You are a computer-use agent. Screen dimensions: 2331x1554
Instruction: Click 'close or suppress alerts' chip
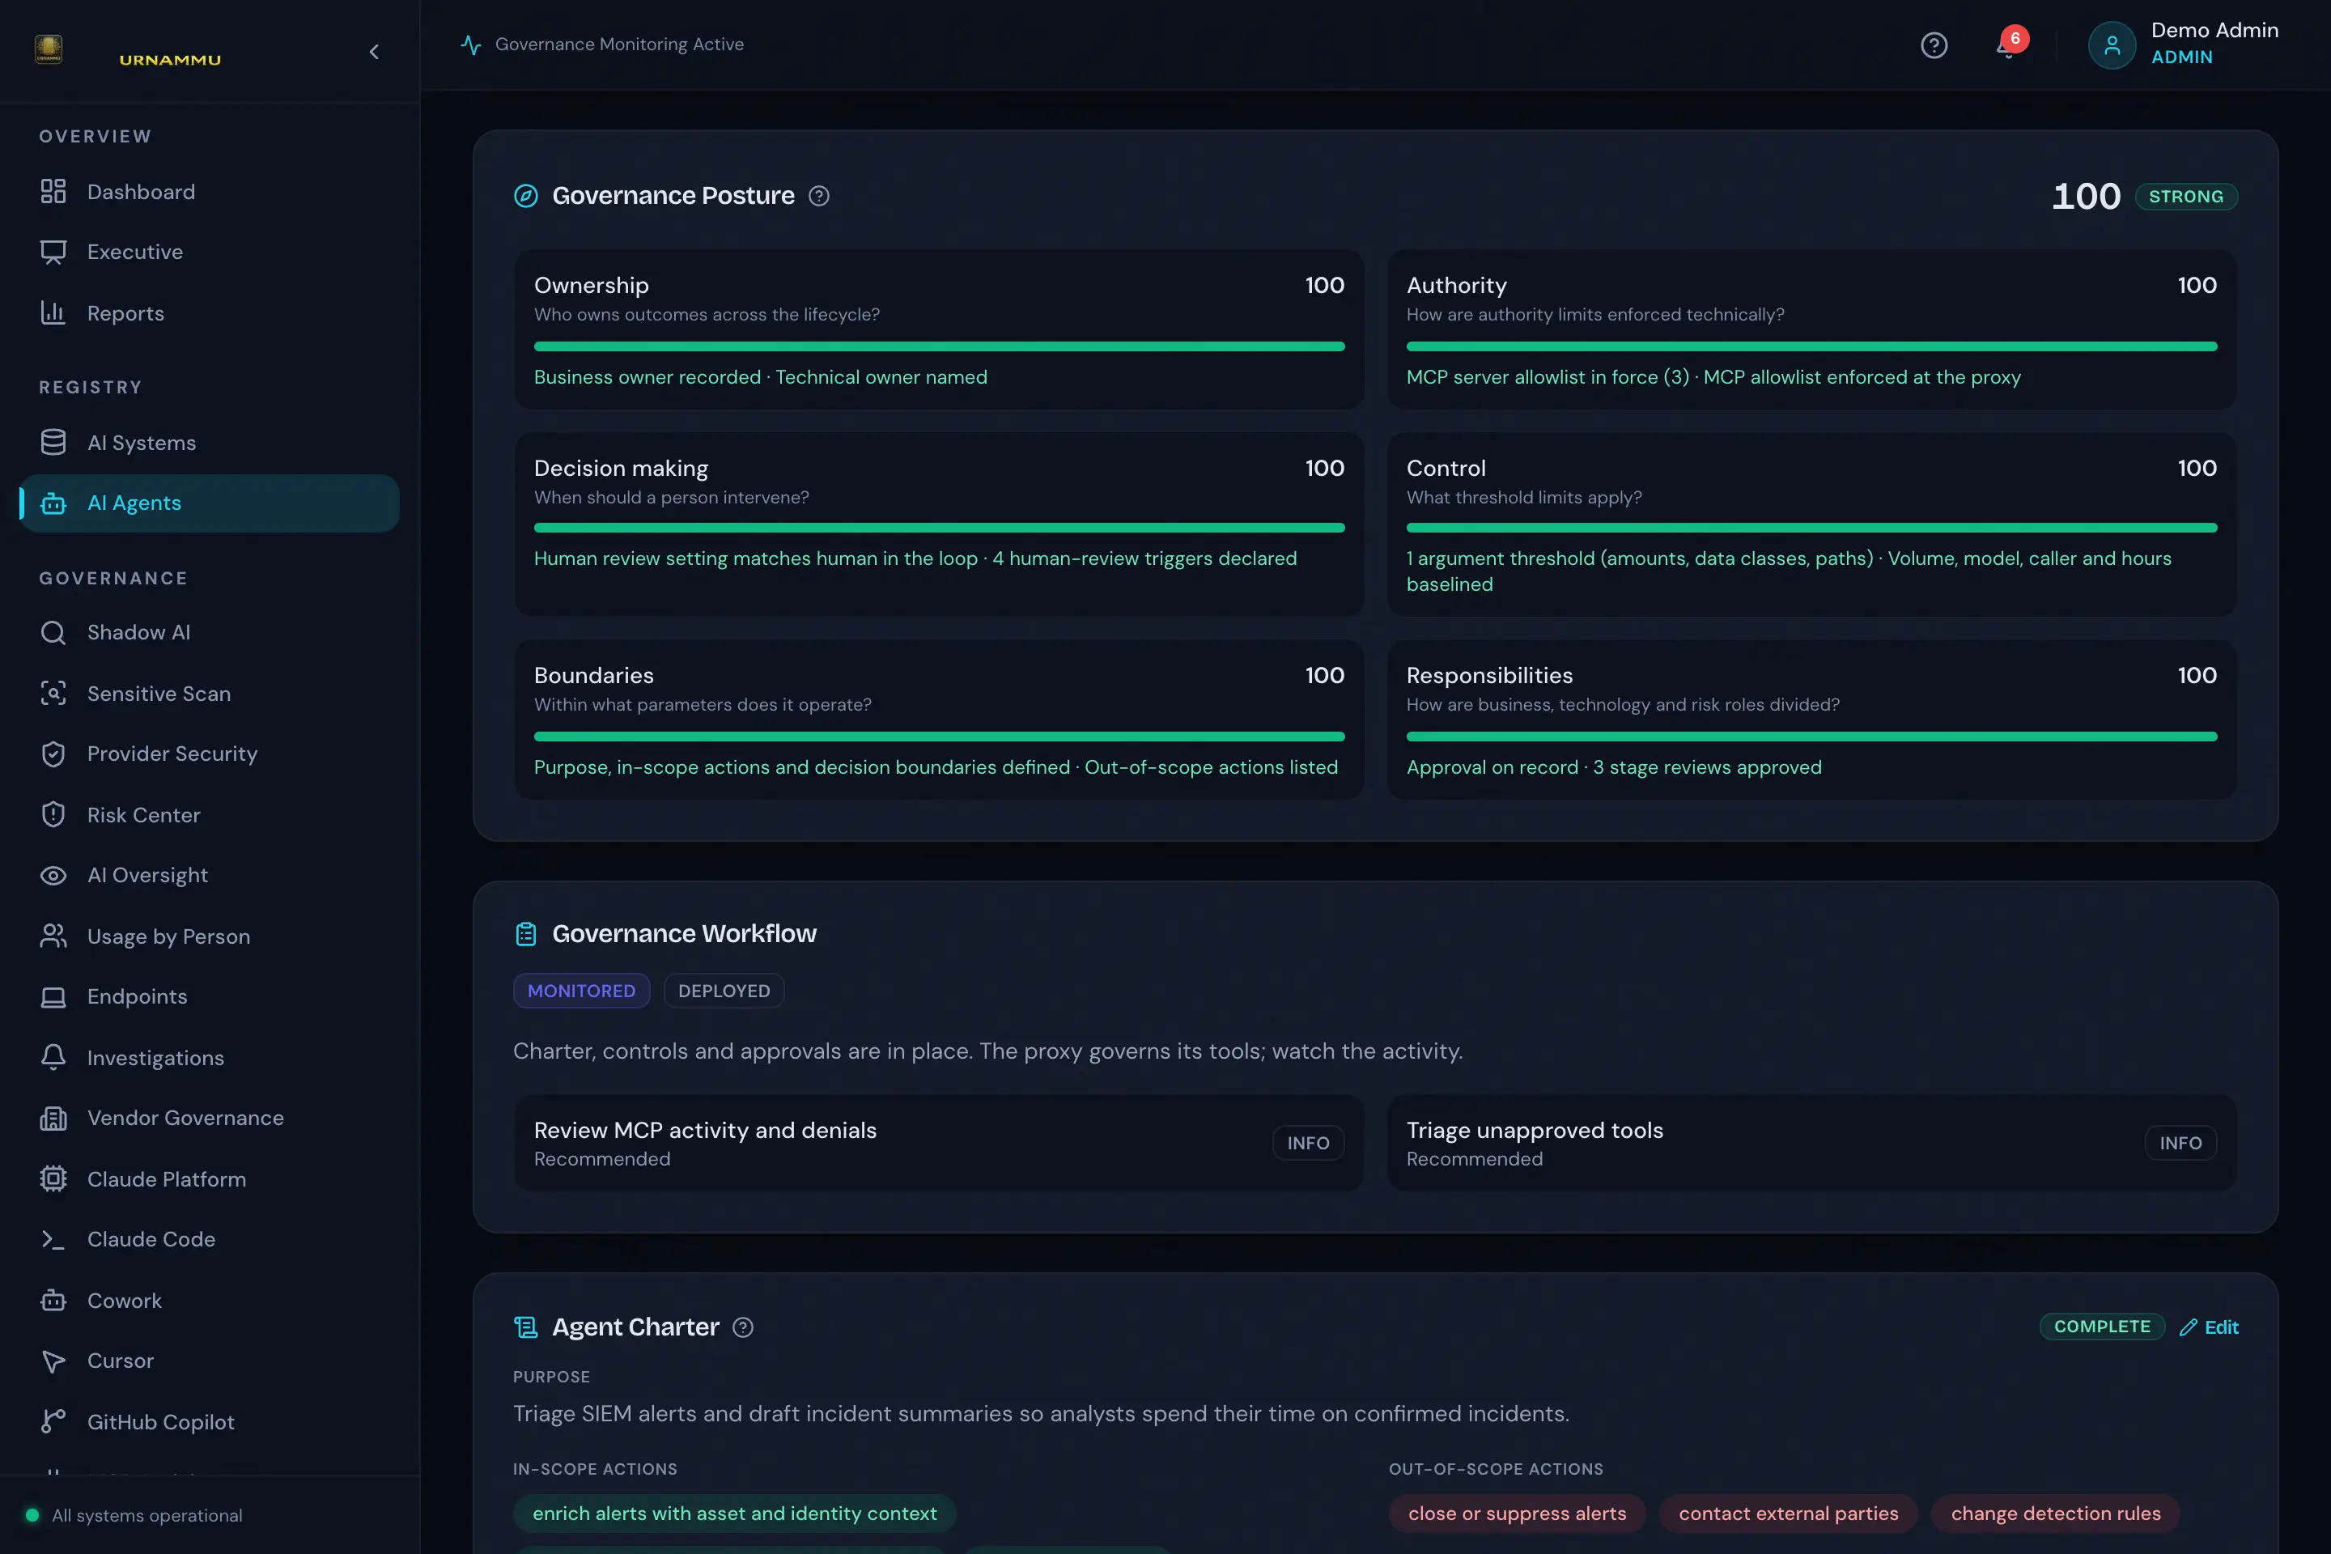pyautogui.click(x=1518, y=1514)
